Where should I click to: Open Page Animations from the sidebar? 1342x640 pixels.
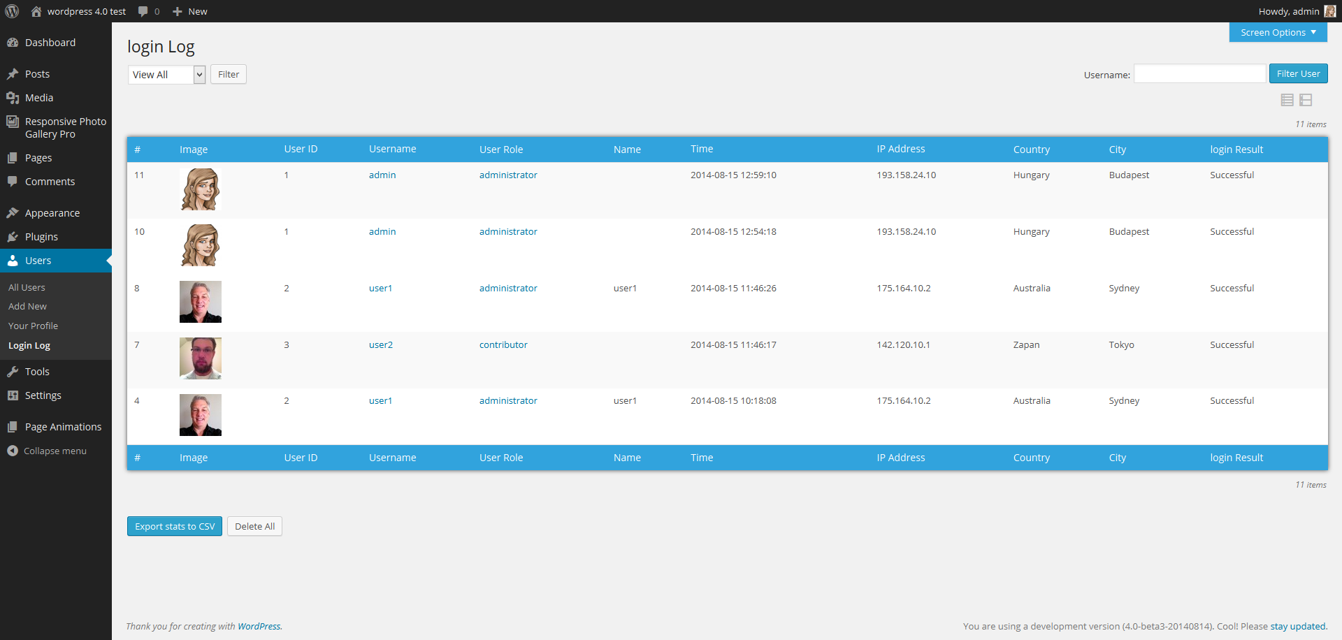pyautogui.click(x=63, y=426)
